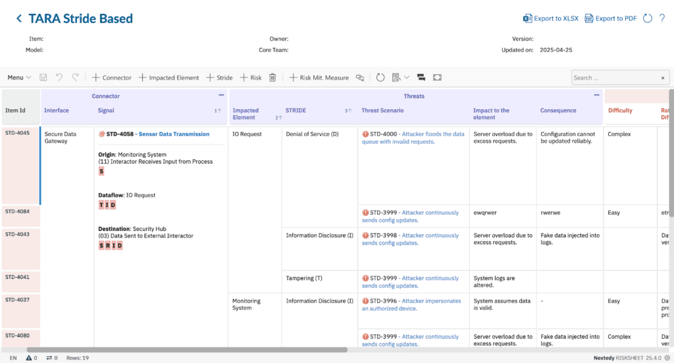
Task: Open the Menu dropdown
Action: click(19, 78)
